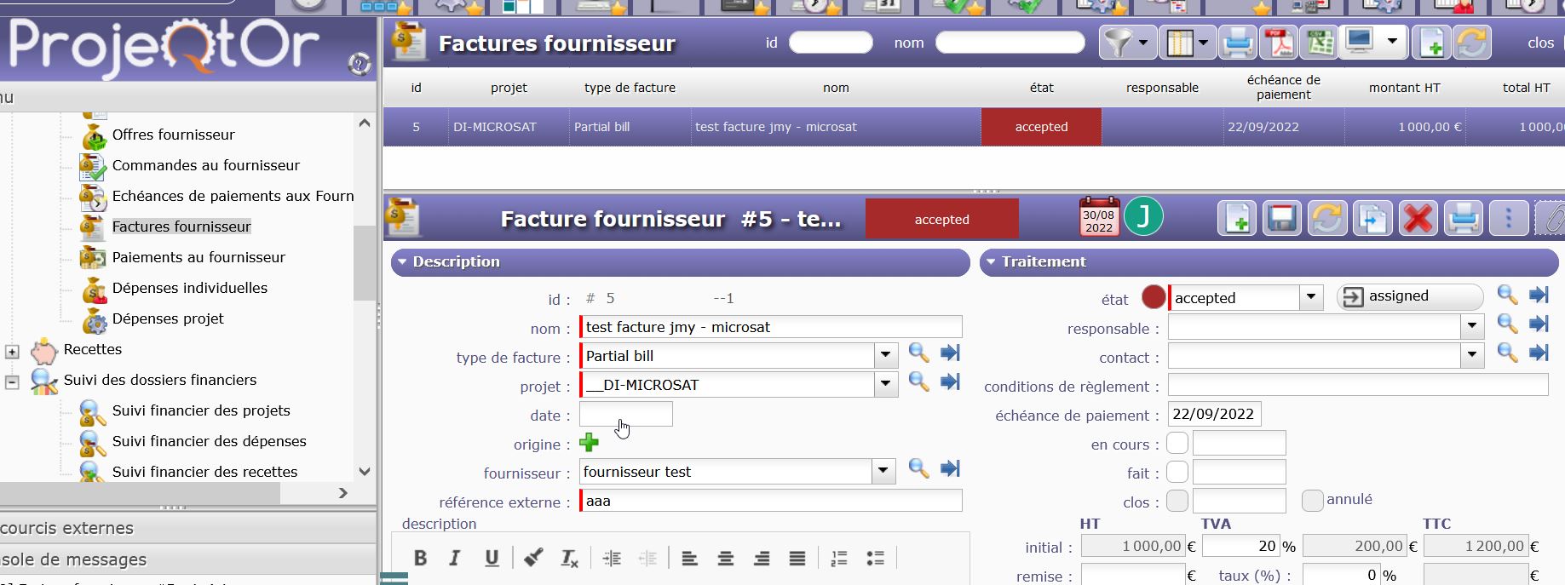Image resolution: width=1565 pixels, height=585 pixels.
Task: Save the supplier invoice with disk icon
Action: point(1282,220)
